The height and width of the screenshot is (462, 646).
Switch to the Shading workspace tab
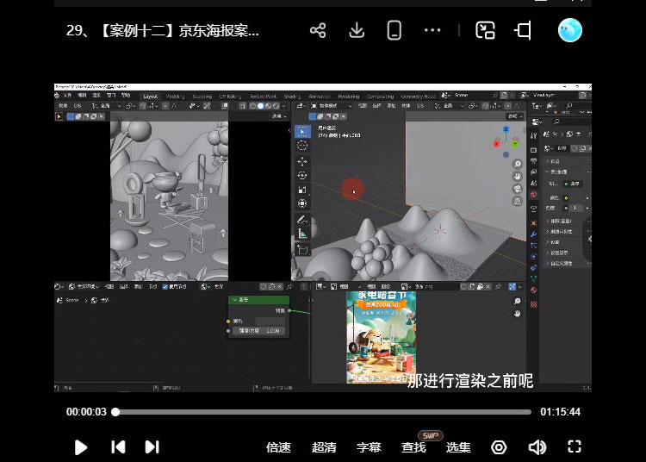pyautogui.click(x=291, y=97)
